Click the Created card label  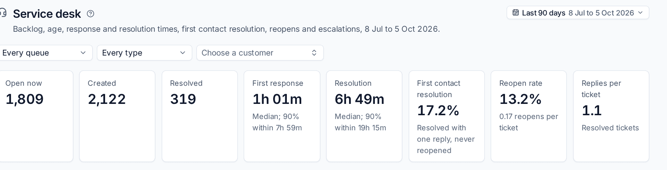102,83
